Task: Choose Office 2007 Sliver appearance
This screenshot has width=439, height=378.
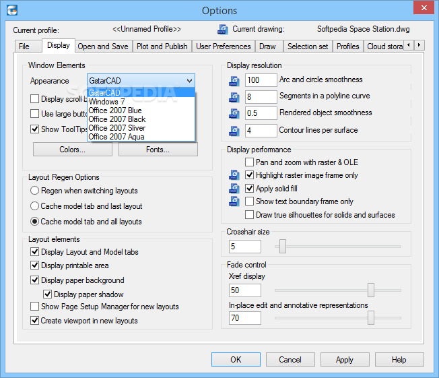Action: [141, 128]
